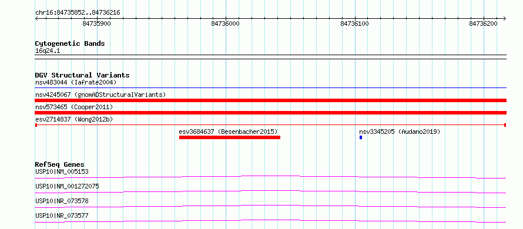Image resolution: width=523 pixels, height=229 pixels.
Task: Select the Cytogenetic Bands track title
Action: point(70,43)
